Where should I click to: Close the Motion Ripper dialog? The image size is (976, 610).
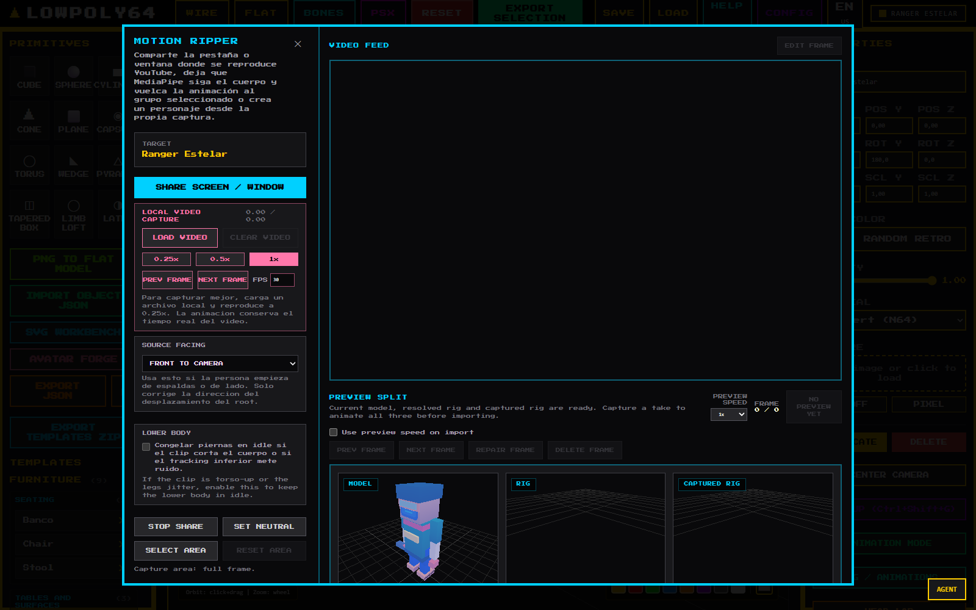[x=298, y=44]
